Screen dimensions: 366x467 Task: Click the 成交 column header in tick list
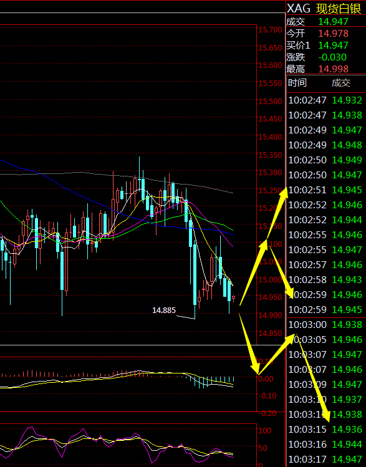[x=340, y=83]
